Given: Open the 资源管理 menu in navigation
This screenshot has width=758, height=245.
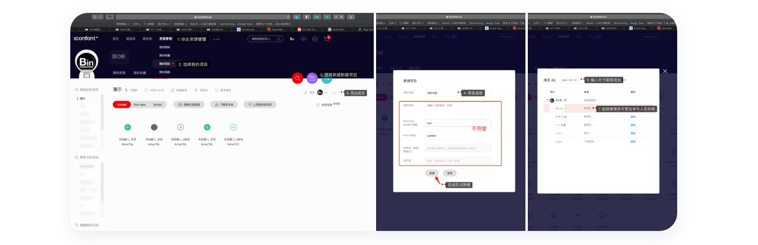Looking at the screenshot, I should (x=165, y=39).
